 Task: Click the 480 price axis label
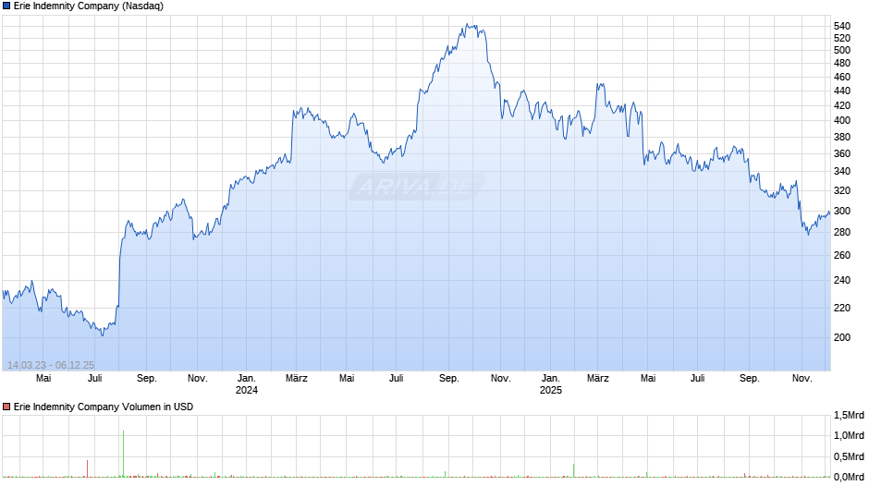(x=842, y=63)
